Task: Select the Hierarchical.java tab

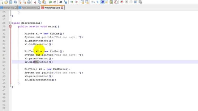Action: [x=52, y=8]
